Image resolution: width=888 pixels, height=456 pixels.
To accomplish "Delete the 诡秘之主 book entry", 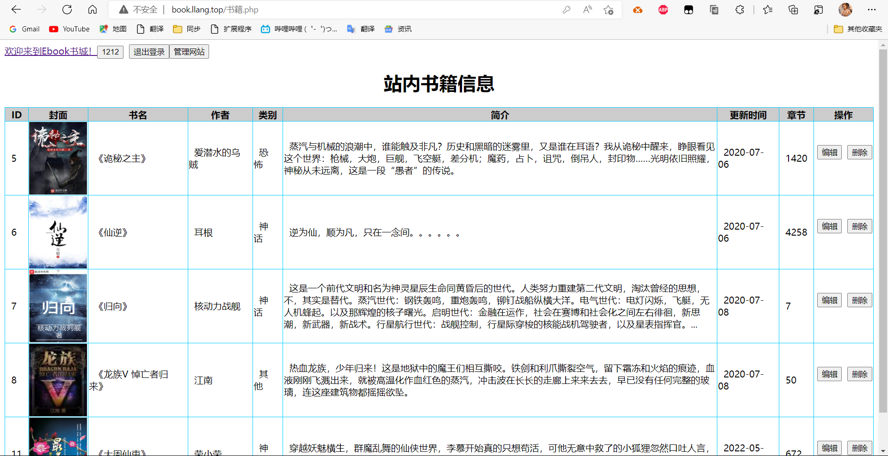I will pos(860,152).
